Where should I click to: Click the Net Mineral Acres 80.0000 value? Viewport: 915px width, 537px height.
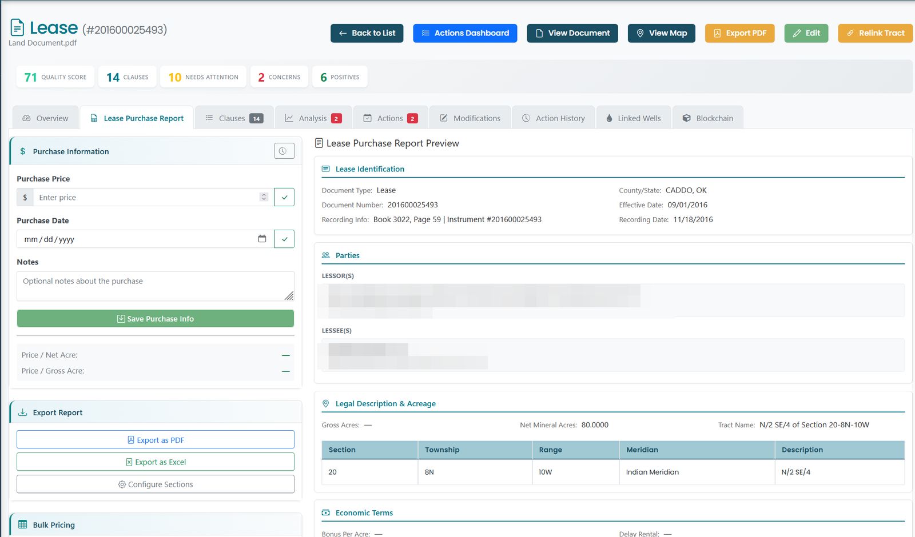pyautogui.click(x=595, y=424)
